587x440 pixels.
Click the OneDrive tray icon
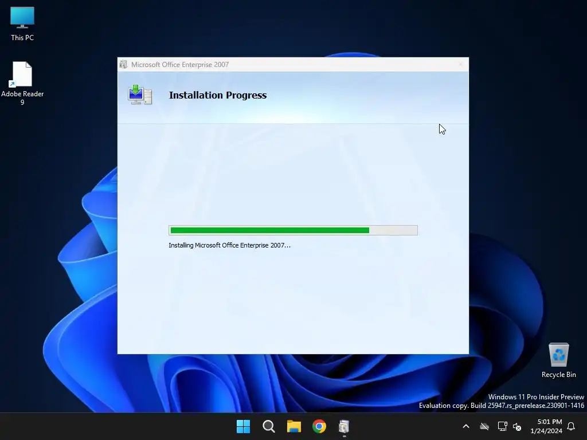[x=484, y=426]
